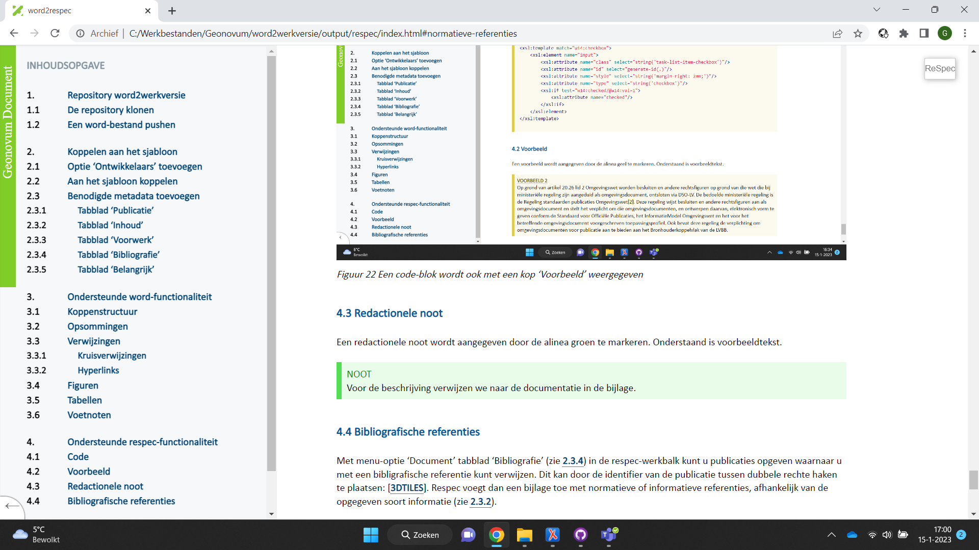Click the '4.4 Bibliografische referenties' heading

[408, 432]
